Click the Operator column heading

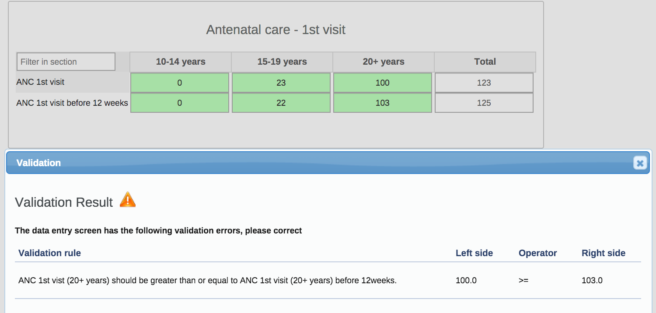(x=538, y=253)
